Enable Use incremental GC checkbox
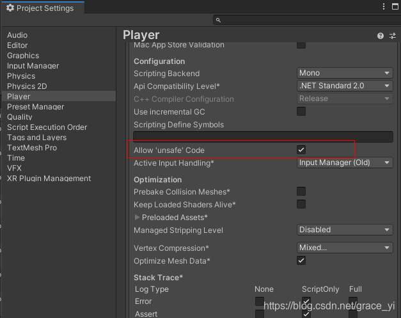 [301, 111]
